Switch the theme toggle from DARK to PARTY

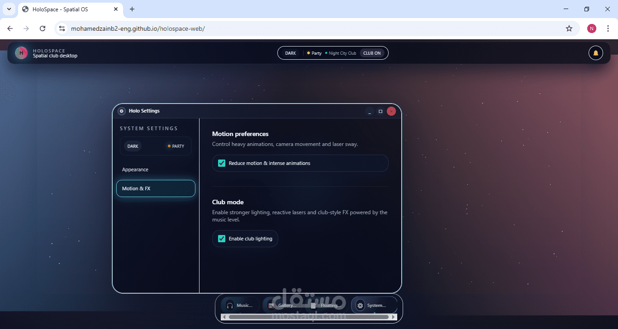[176, 146]
